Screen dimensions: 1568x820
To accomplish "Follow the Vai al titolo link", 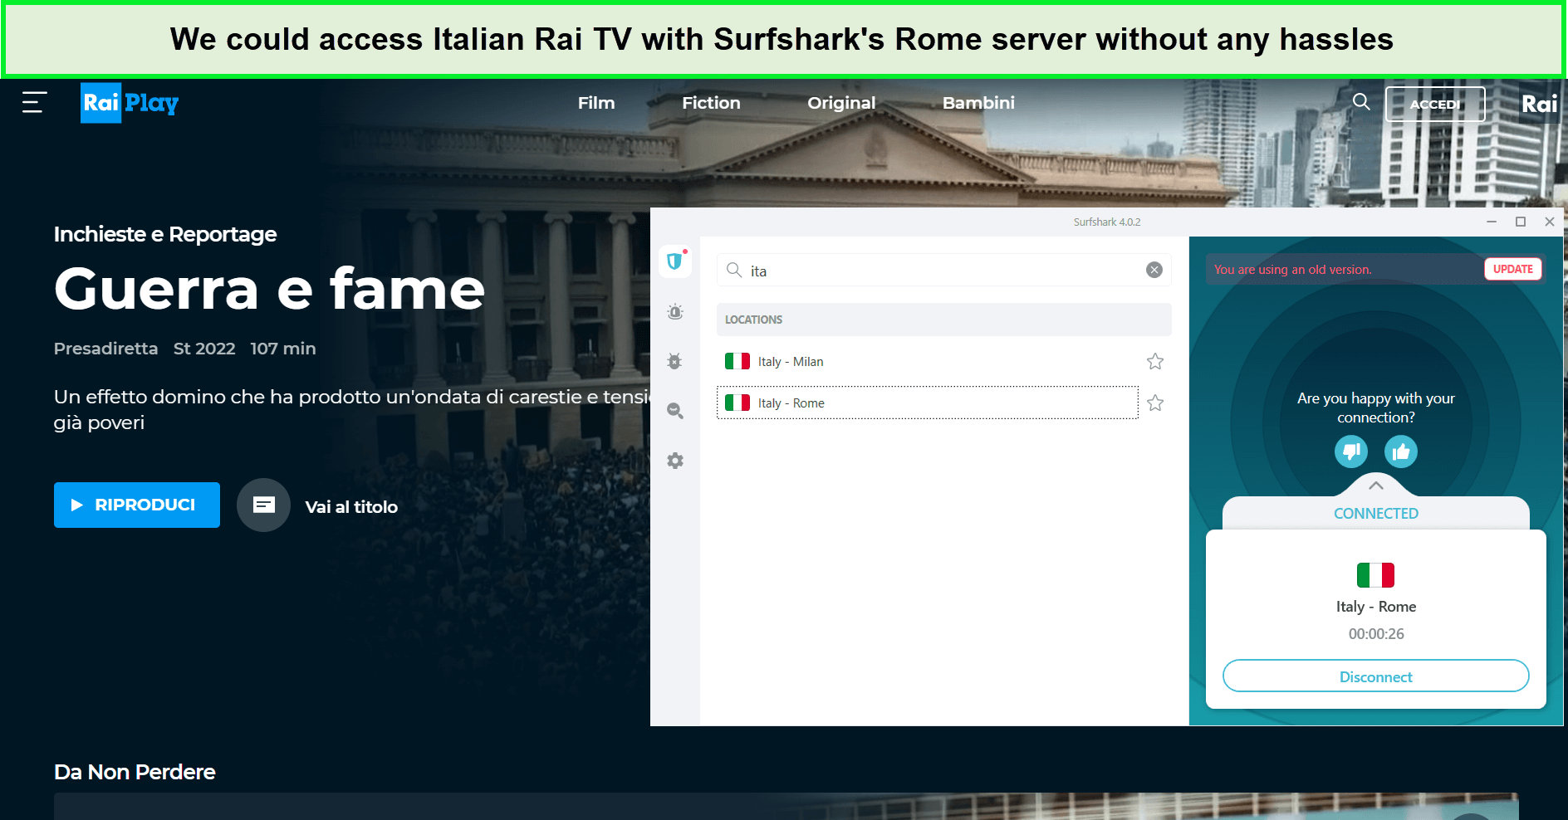I will [x=351, y=507].
